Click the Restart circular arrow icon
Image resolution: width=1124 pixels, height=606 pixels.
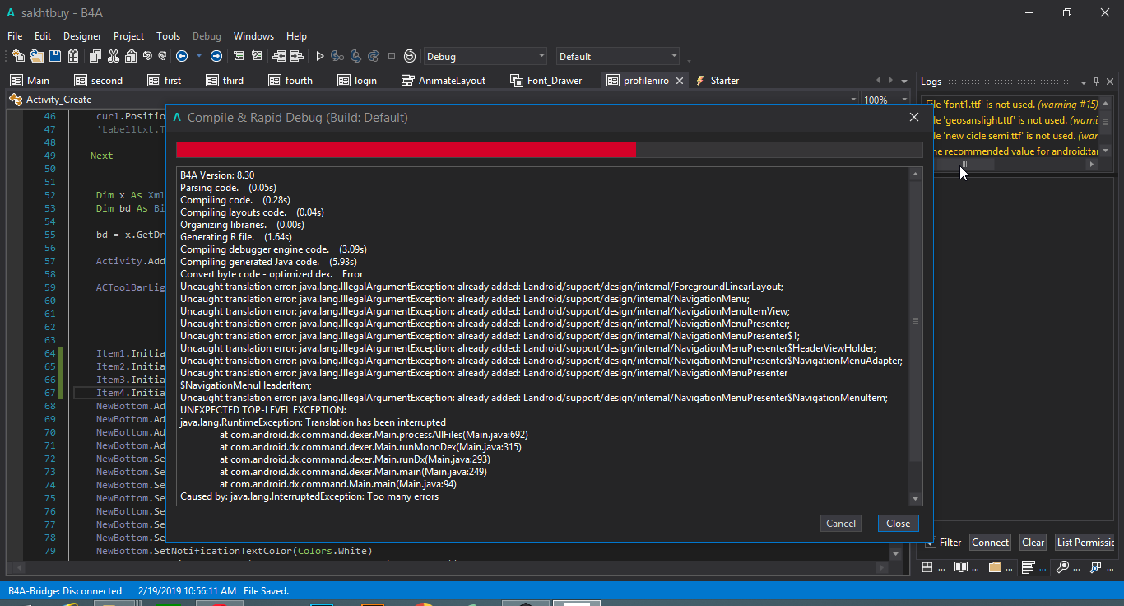coord(410,56)
